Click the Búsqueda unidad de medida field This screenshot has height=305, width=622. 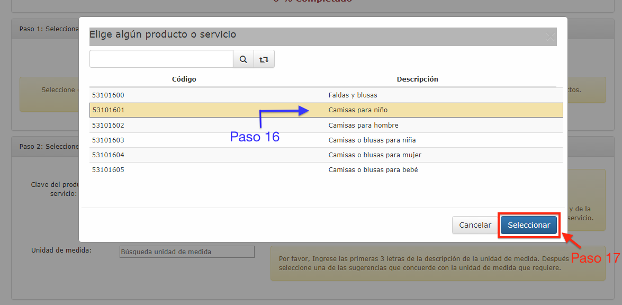coord(187,252)
